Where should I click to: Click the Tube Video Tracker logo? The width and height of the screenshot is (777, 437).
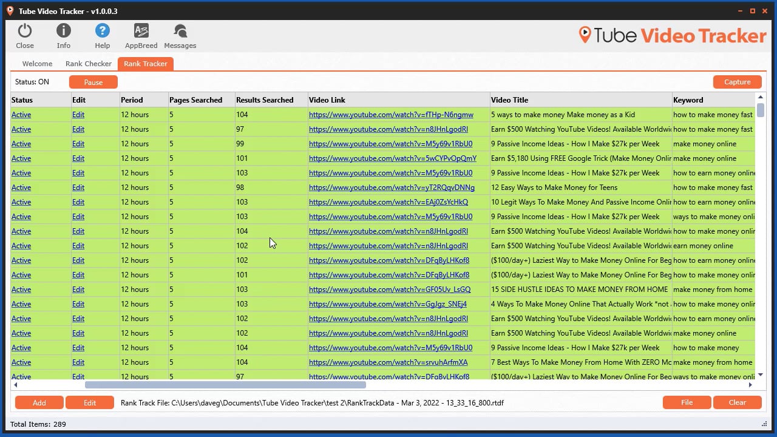click(x=672, y=35)
